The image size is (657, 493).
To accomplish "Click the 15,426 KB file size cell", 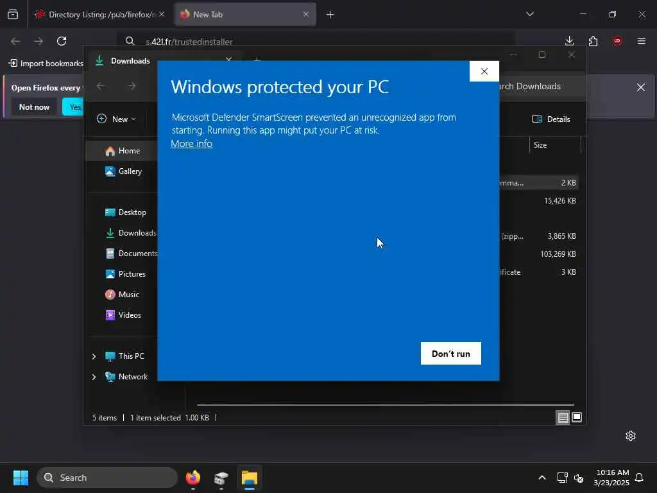I will point(559,201).
